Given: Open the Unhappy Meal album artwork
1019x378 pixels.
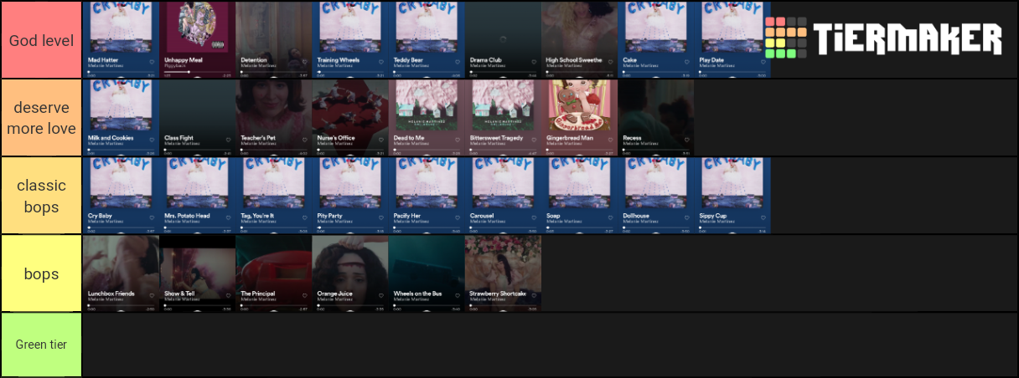Looking at the screenshot, I should pyautogui.click(x=197, y=27).
